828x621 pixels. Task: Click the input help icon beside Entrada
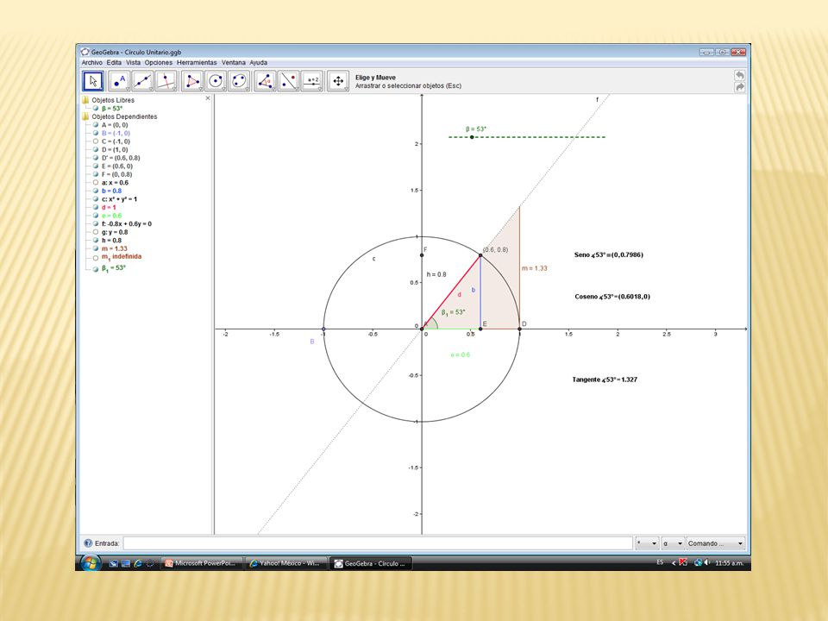coord(88,543)
